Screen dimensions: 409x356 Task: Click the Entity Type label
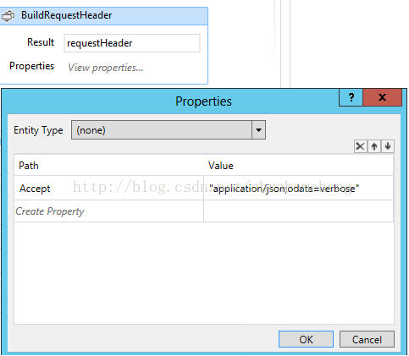click(x=38, y=130)
